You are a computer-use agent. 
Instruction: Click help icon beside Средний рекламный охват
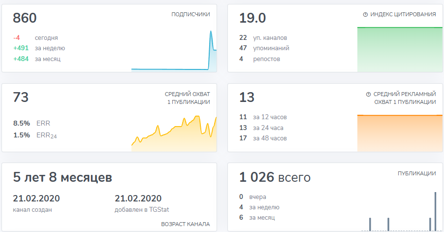click(x=368, y=94)
